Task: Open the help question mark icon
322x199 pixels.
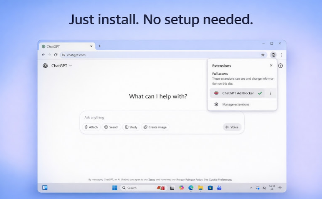Action: (x=280, y=66)
